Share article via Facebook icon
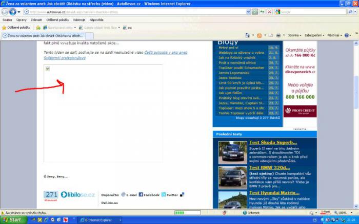Screen dimensions: 359x224 tap(141, 195)
